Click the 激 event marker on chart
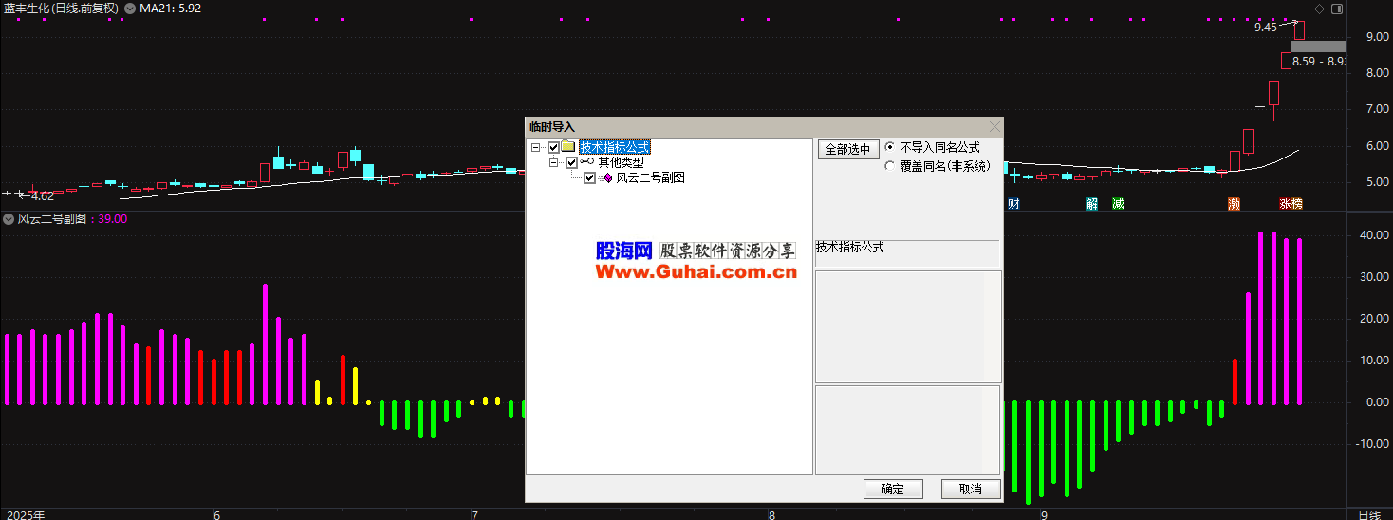This screenshot has width=1393, height=520. point(1234,203)
